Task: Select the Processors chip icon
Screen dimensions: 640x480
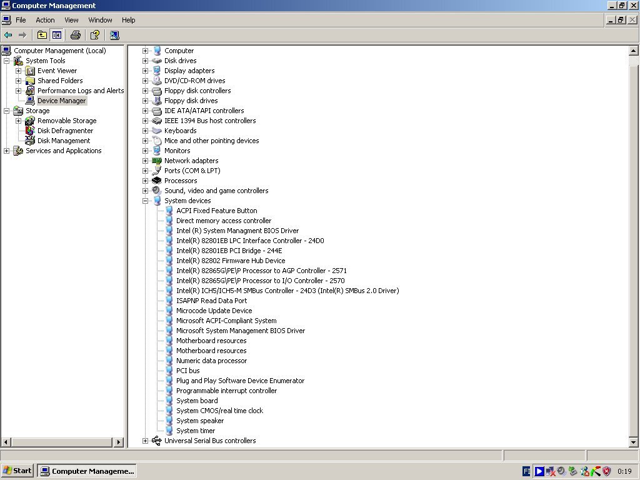Action: [x=157, y=181]
